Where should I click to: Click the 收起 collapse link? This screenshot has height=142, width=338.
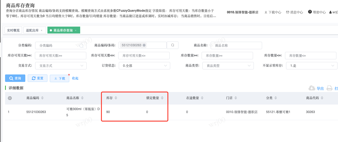tap(75, 78)
